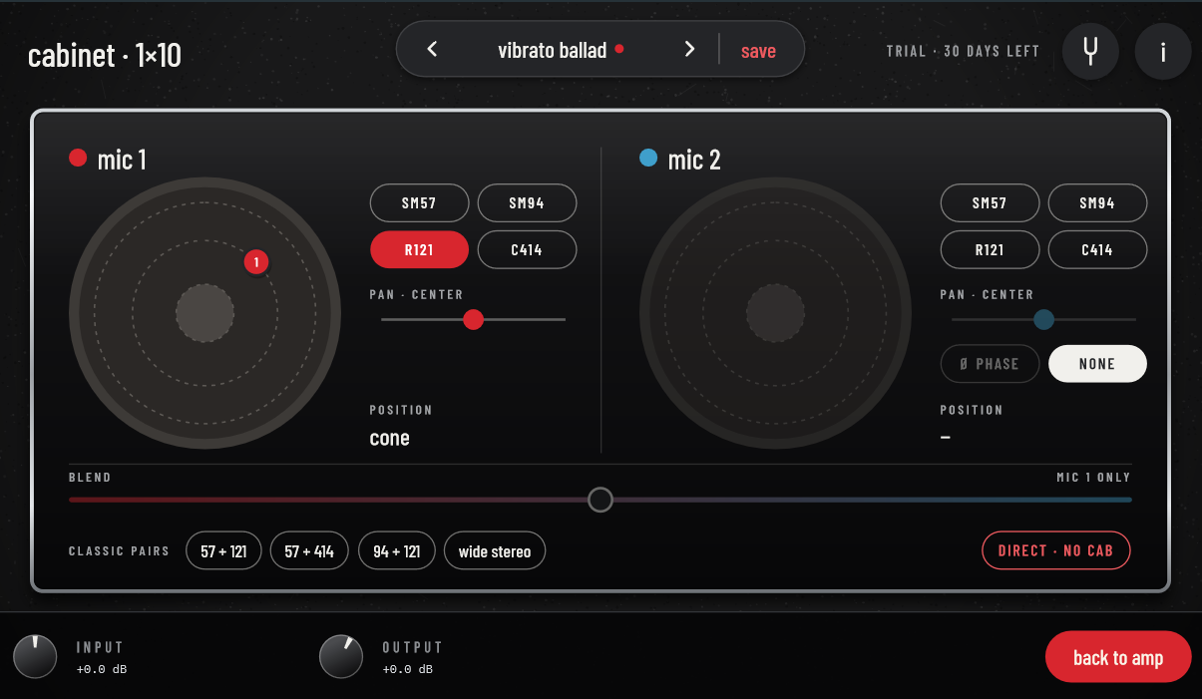Screen dimensions: 1202x699
Task: Select C414 for mic 1
Action: pyautogui.click(x=527, y=249)
